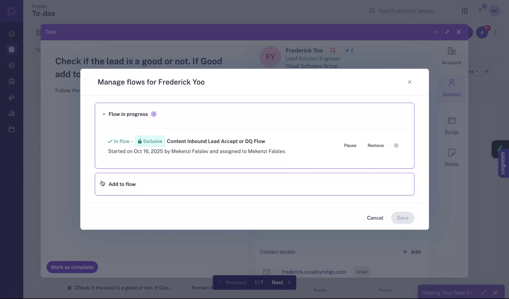The width and height of the screenshot is (509, 299).
Task: Open the Calendar icon in the sidebar
Action: [x=11, y=129]
